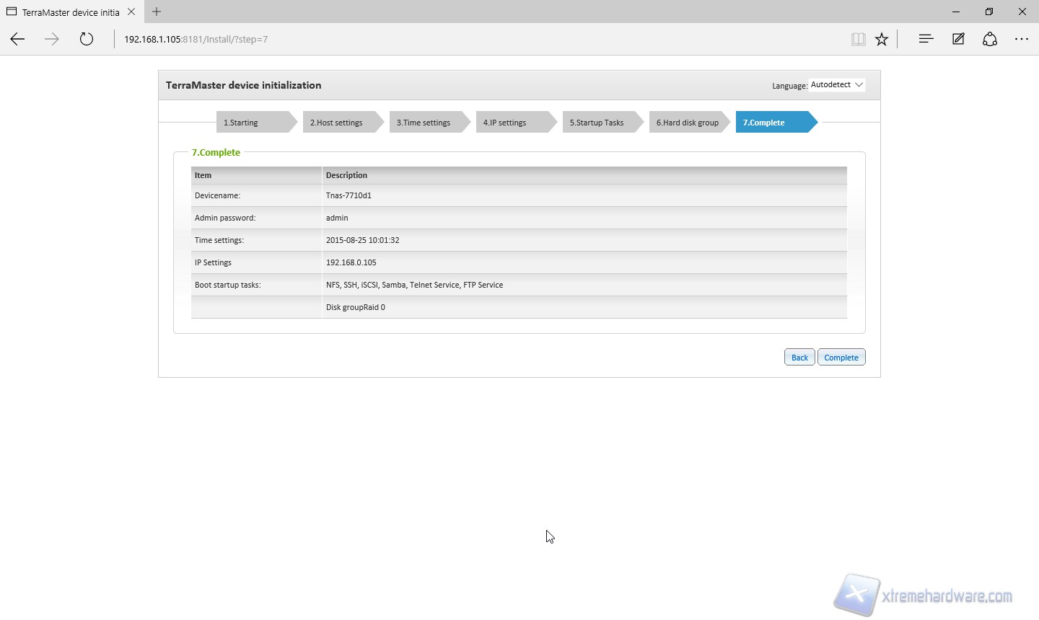Add page to favorites star icon

pos(882,40)
